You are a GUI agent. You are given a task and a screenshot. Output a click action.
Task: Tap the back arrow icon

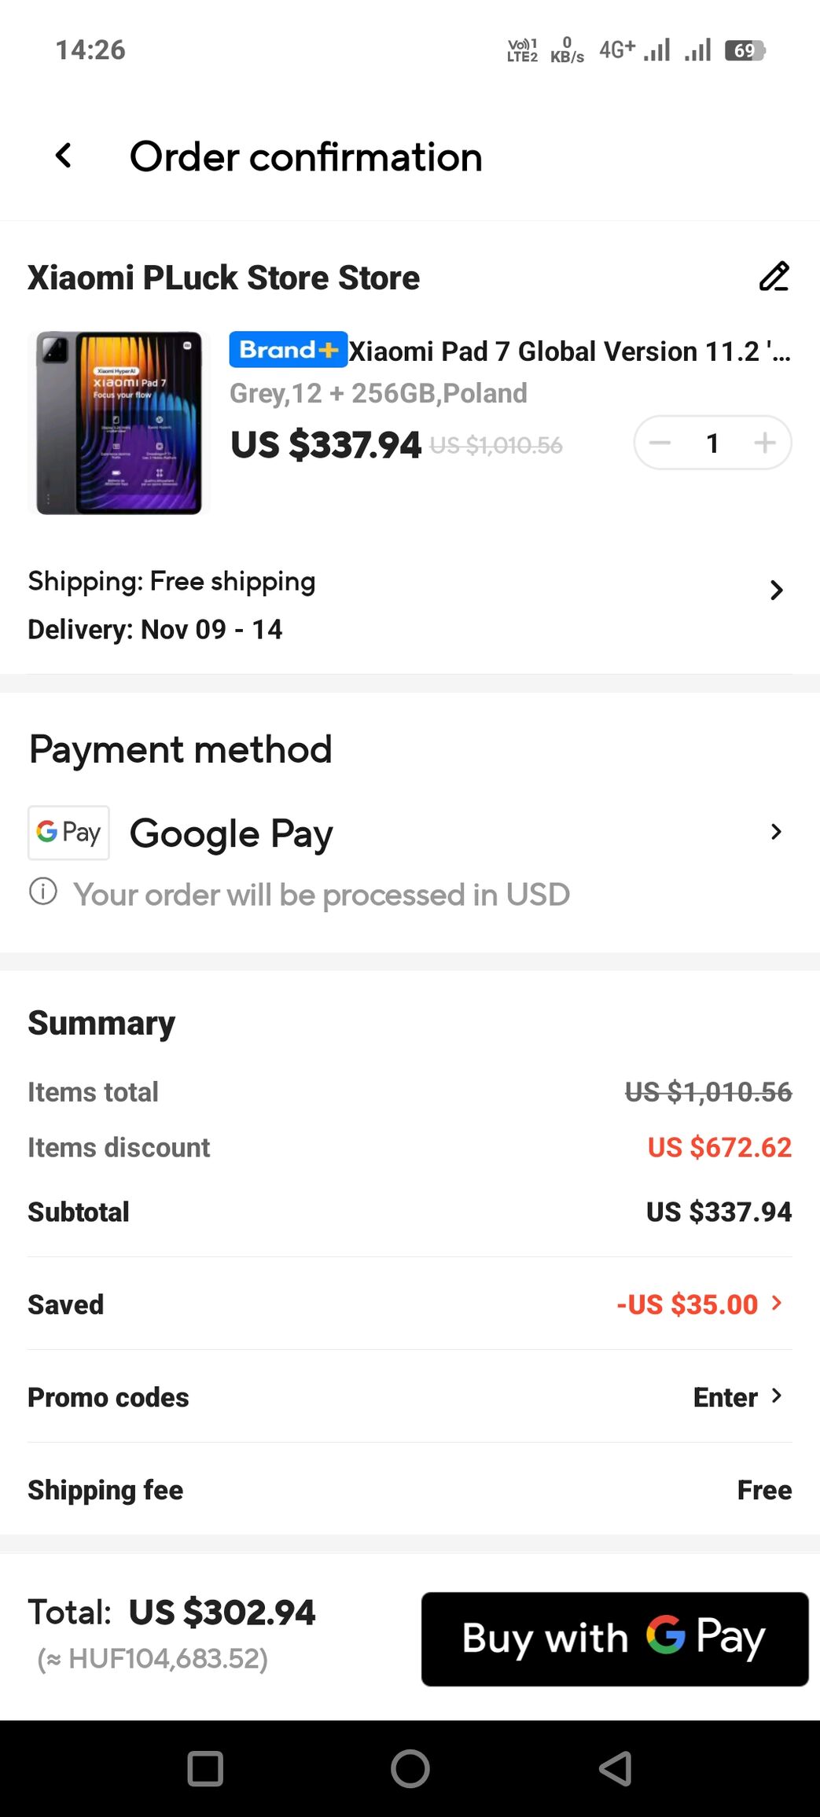(64, 156)
